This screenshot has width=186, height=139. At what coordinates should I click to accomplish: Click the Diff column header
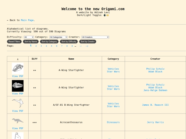tap(34, 59)
